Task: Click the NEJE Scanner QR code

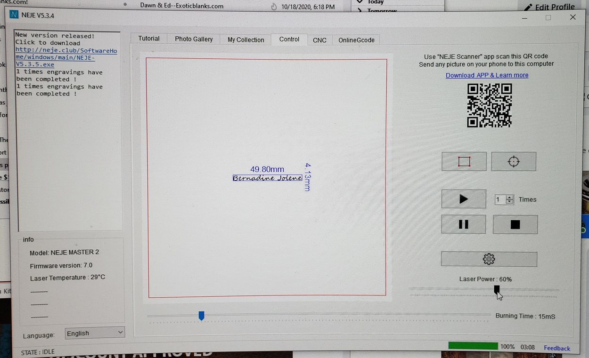Action: coord(489,105)
